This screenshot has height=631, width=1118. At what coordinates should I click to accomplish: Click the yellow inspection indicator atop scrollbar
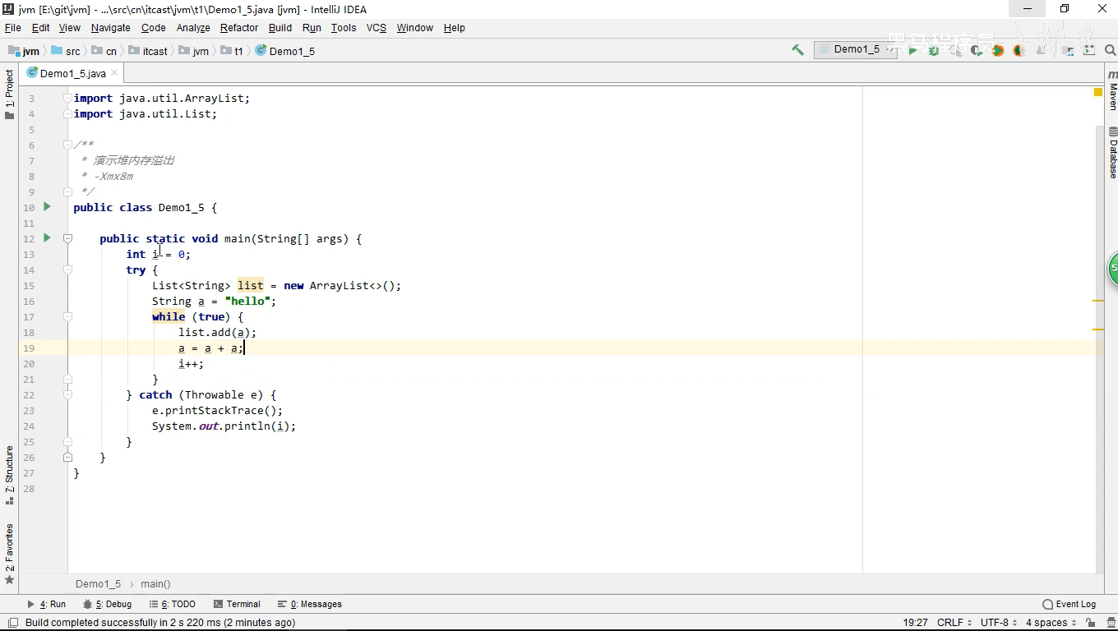[x=1097, y=92]
